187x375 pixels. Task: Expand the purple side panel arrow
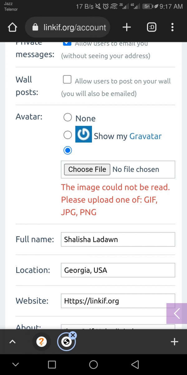click(177, 313)
